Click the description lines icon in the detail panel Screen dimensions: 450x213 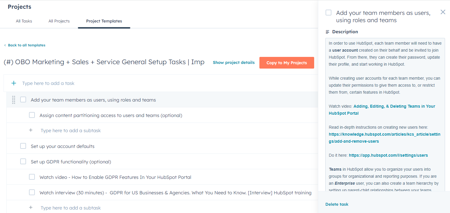point(328,32)
